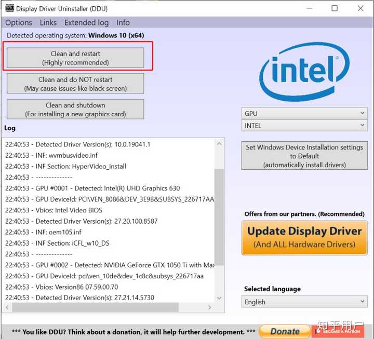The height and width of the screenshot is (339, 374).
Task: Click the Update Display Driver banner
Action: [x=304, y=238]
